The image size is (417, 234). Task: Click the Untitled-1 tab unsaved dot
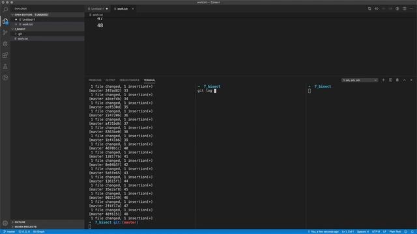pyautogui.click(x=107, y=8)
